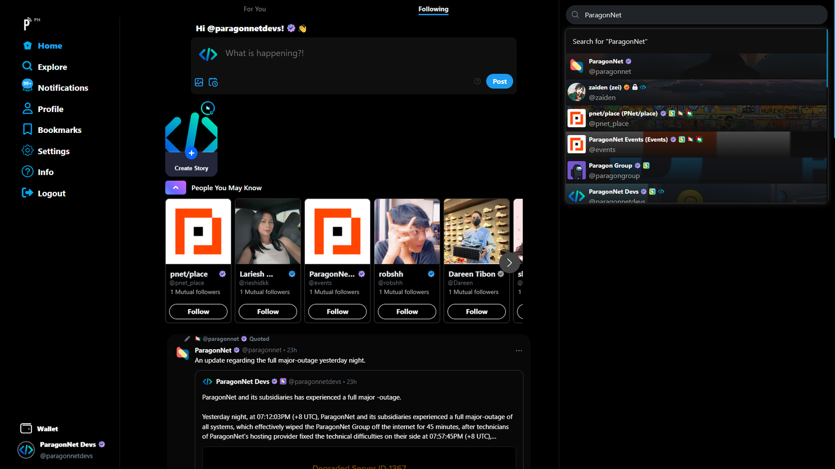The width and height of the screenshot is (835, 469).
Task: Open Bookmarks from the sidebar
Action: (x=28, y=130)
